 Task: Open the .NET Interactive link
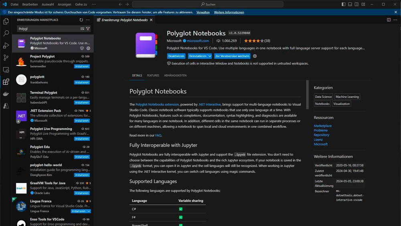click(x=209, y=104)
